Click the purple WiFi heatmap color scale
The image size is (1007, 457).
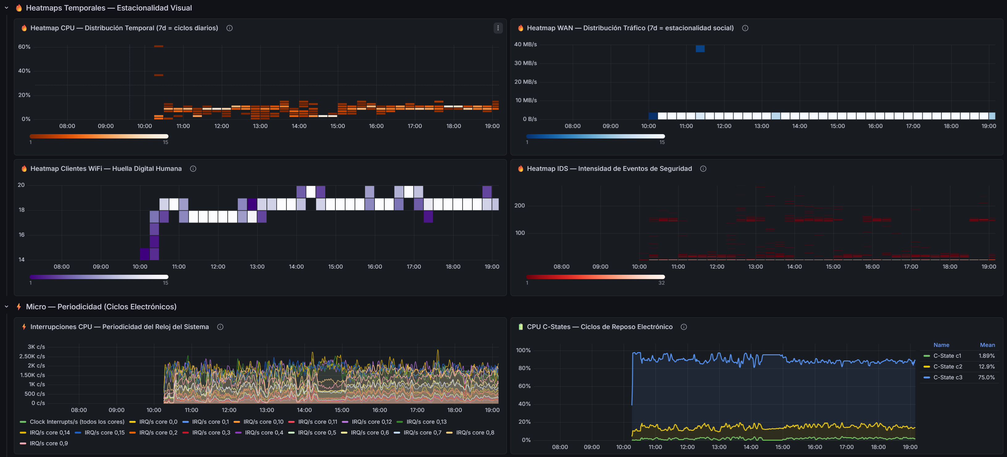pyautogui.click(x=99, y=277)
